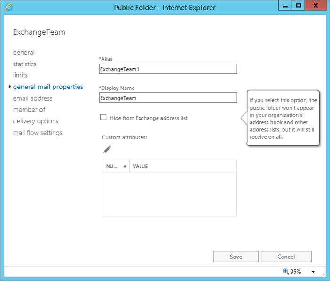Open the general section
The image size is (330, 281).
click(24, 53)
